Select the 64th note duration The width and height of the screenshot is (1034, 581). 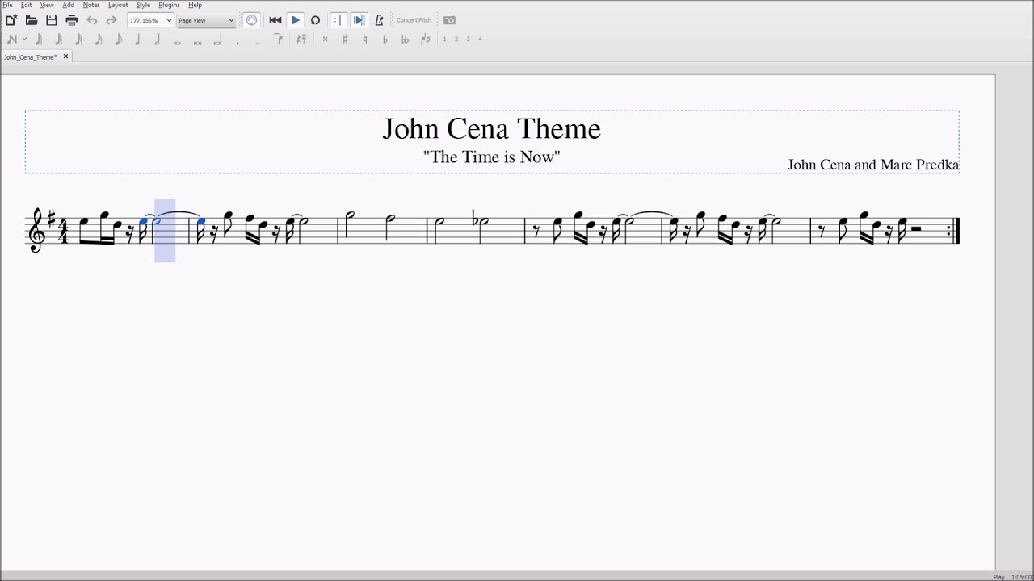[59, 39]
